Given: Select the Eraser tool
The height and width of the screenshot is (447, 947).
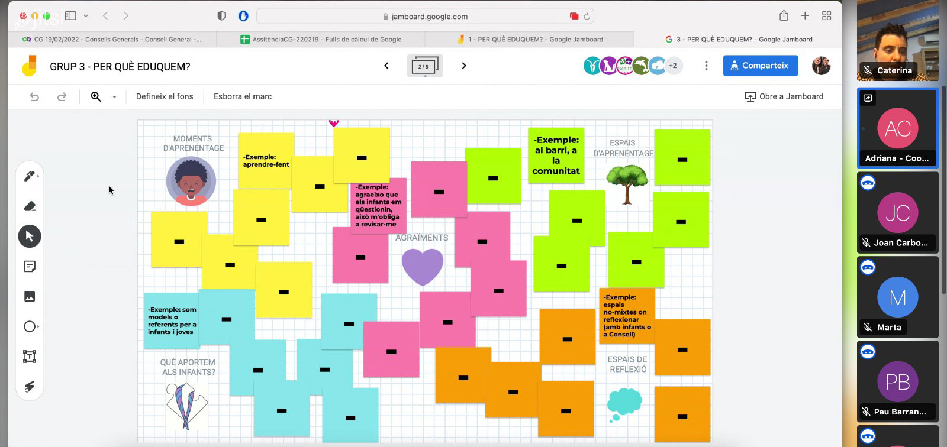Looking at the screenshot, I should click(x=30, y=206).
